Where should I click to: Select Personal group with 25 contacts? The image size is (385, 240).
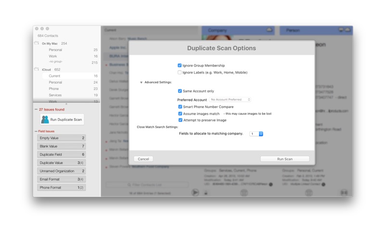[x=71, y=50]
